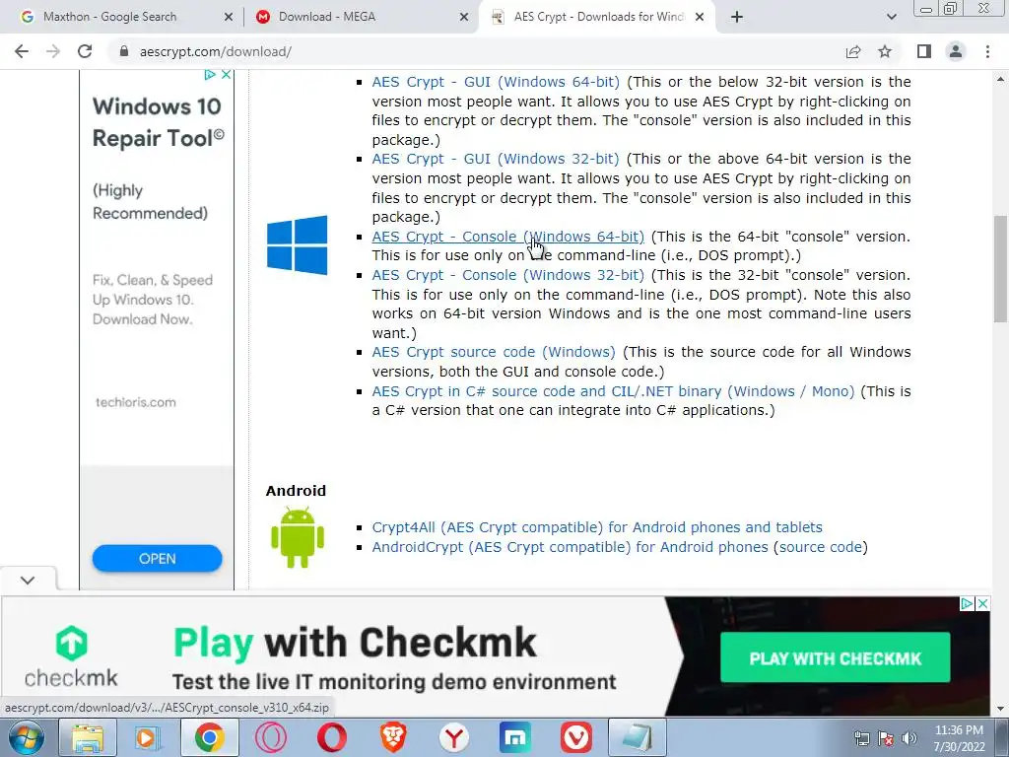Click the page vertical scrollbar thumb
The image size is (1009, 757).
1000,268
